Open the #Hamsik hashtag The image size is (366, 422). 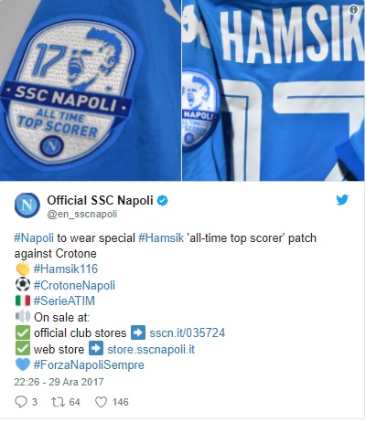[161, 237]
